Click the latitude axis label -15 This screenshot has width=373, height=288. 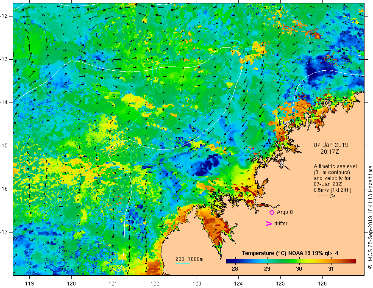(x=4, y=146)
